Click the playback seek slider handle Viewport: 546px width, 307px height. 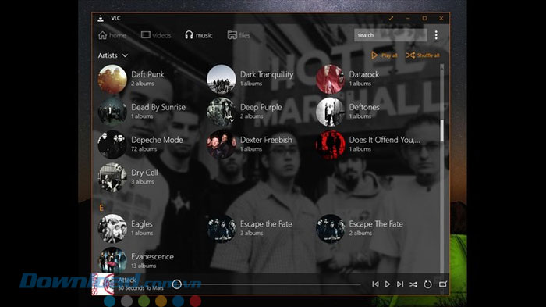click(177, 284)
